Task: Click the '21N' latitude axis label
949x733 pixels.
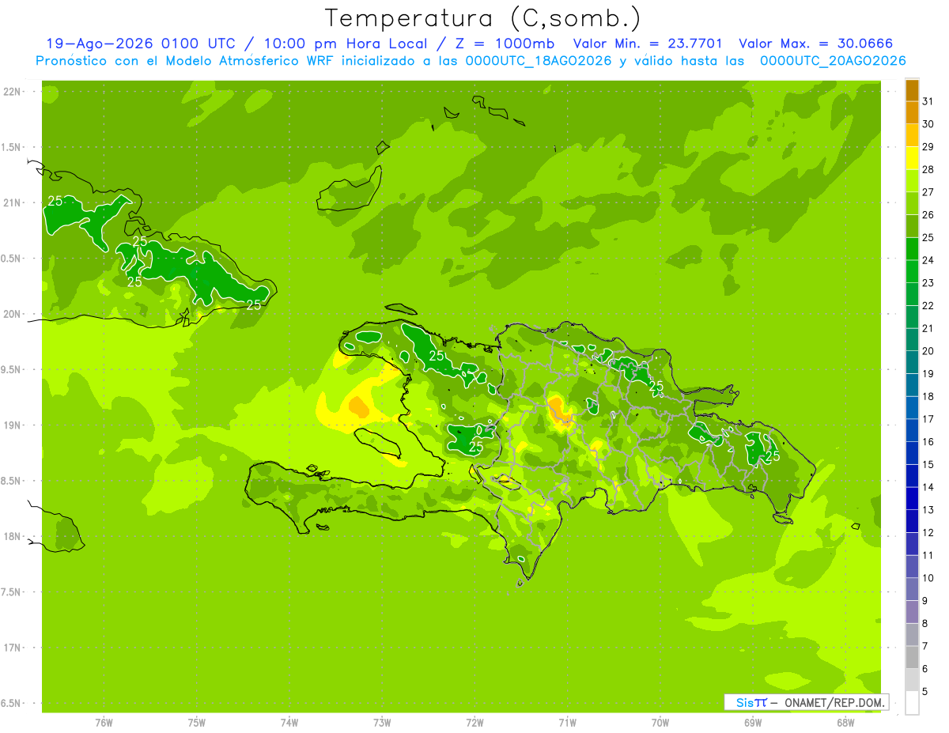Action: [x=12, y=203]
